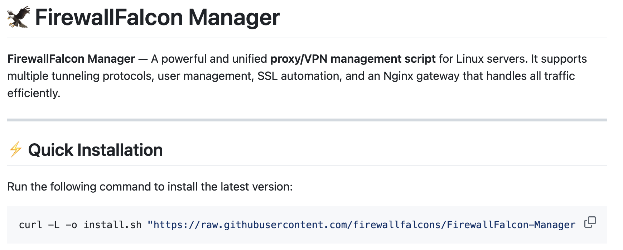Click the phrase multiple tunneling protocols
Screen dimensions: 623x250
point(79,76)
